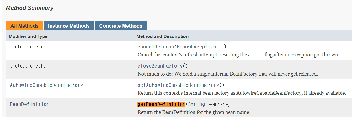Follow the BeansException parameter type link
Viewport: 352px width, 117px height.
tap(196, 47)
